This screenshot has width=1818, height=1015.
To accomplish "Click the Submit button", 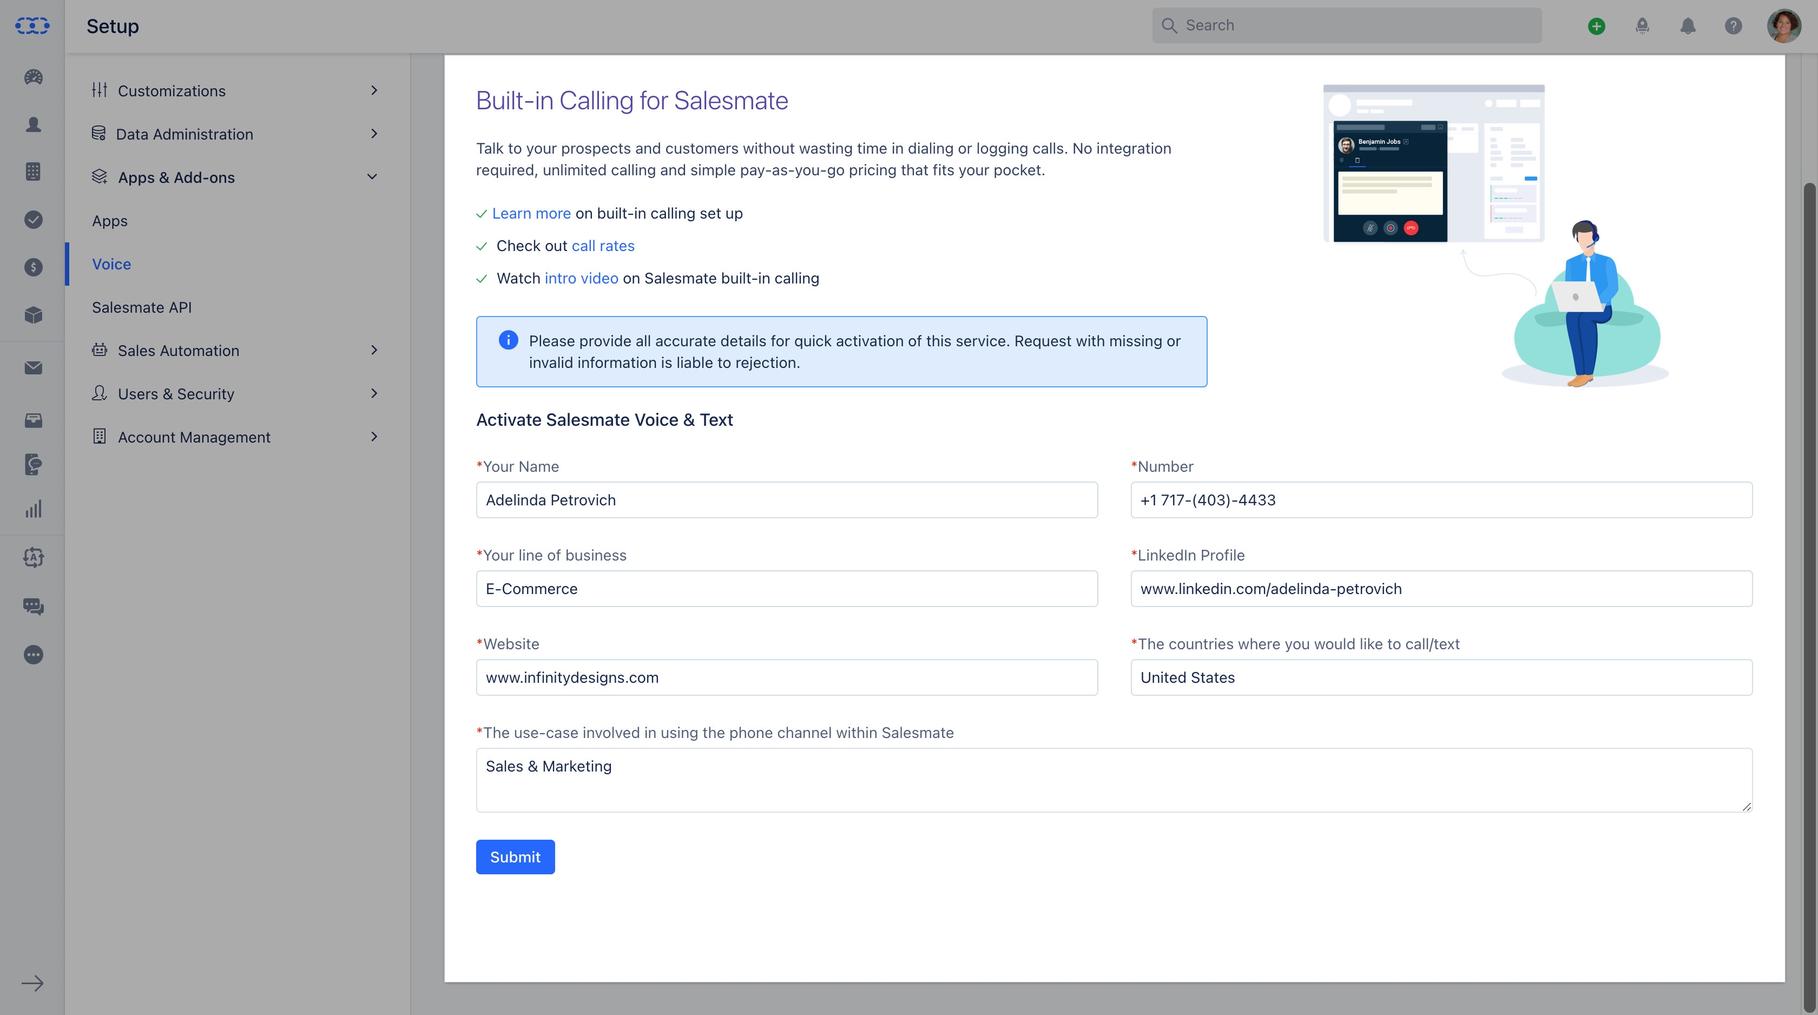I will (515, 857).
